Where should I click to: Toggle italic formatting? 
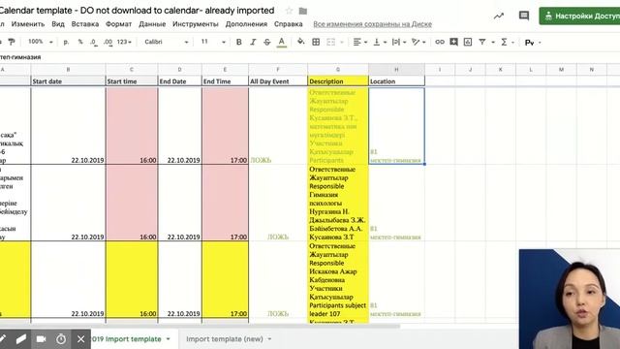253,42
